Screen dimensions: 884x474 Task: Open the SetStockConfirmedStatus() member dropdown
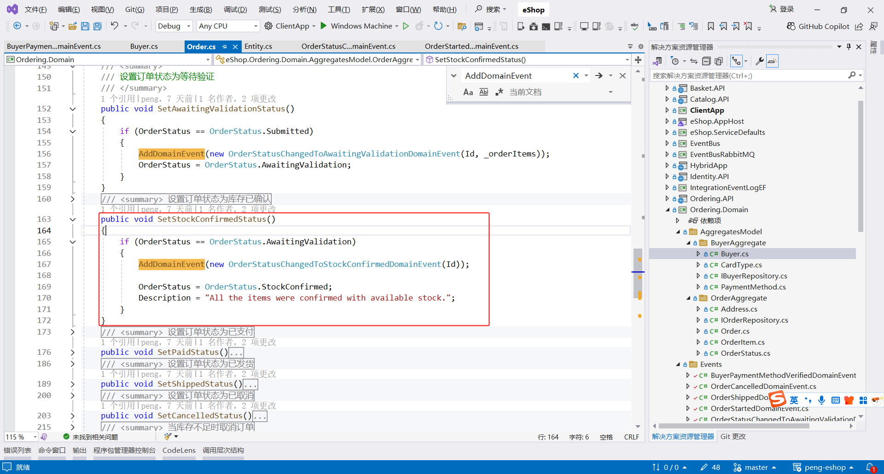[x=527, y=59]
